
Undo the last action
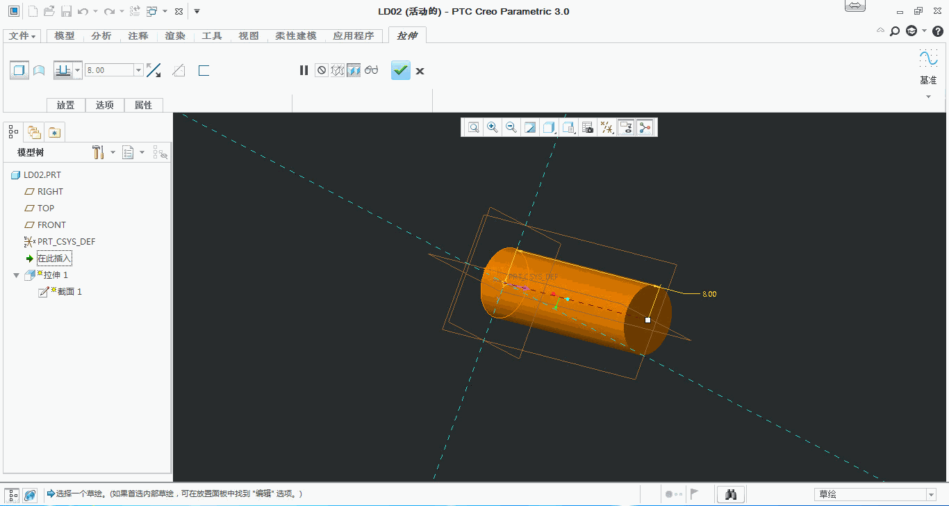pos(83,11)
